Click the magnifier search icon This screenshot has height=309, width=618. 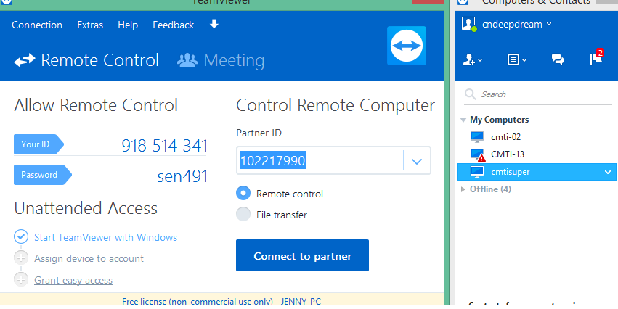(x=470, y=94)
